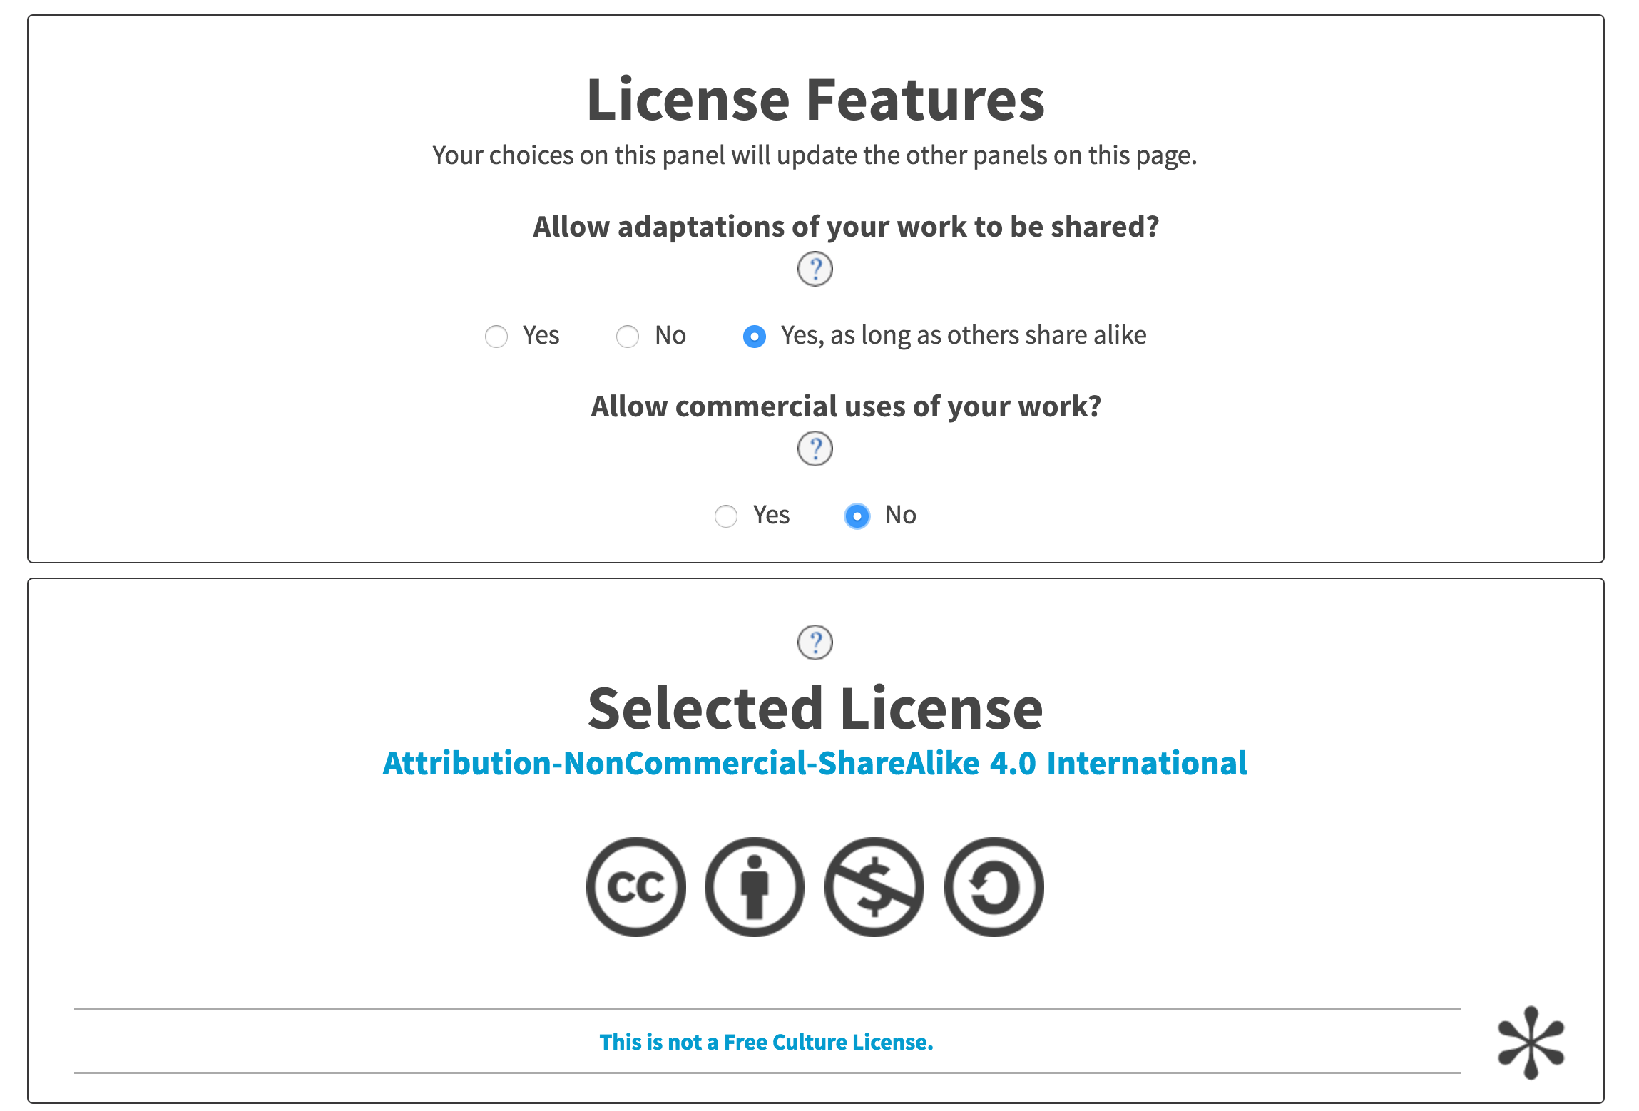Select Yes for commercial uses
Screen dimensions: 1639x1111
726,516
